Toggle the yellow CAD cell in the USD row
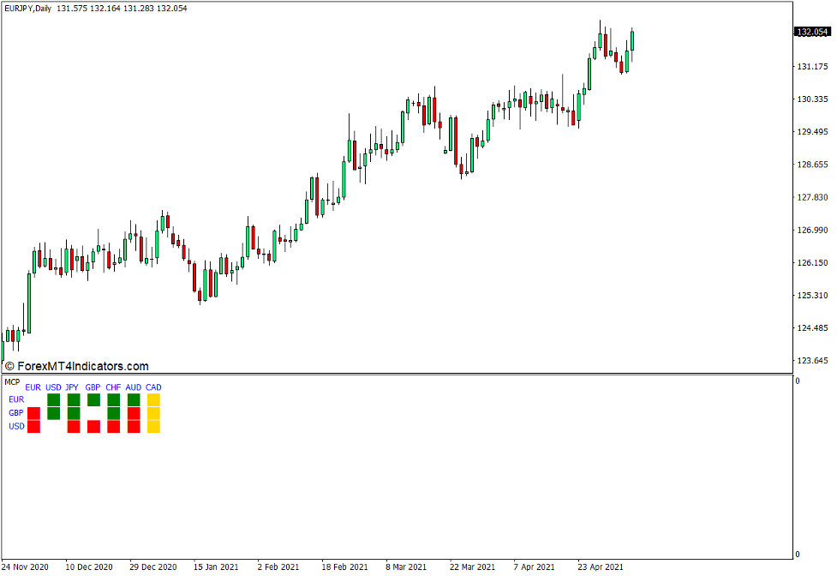 coord(153,424)
